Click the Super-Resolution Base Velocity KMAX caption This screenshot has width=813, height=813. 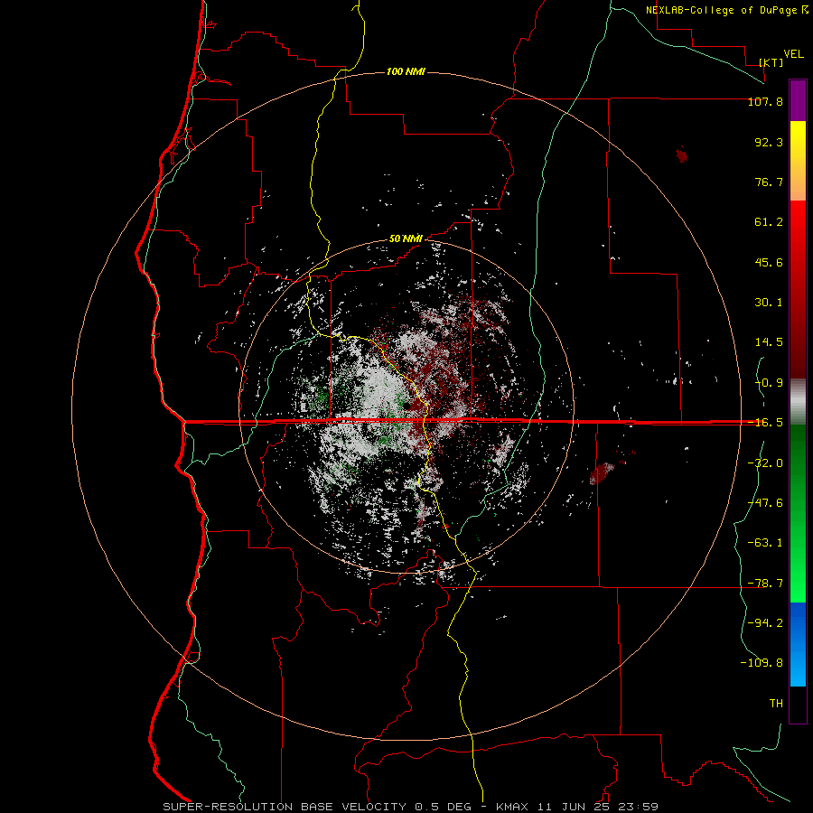click(411, 807)
